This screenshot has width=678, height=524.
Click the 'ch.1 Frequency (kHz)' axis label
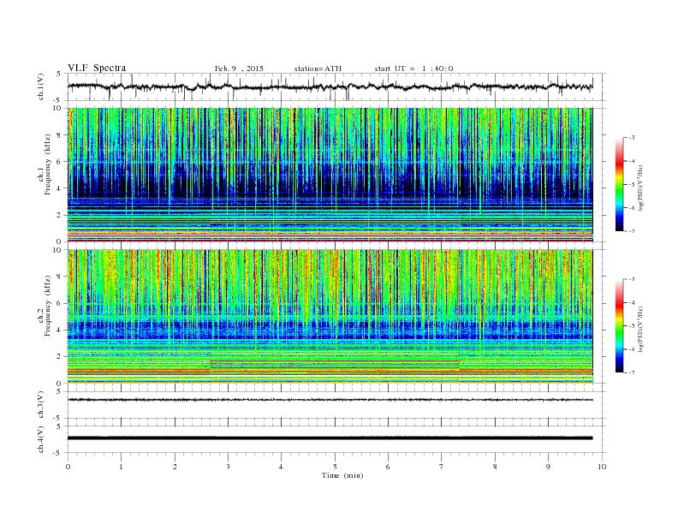coord(44,164)
